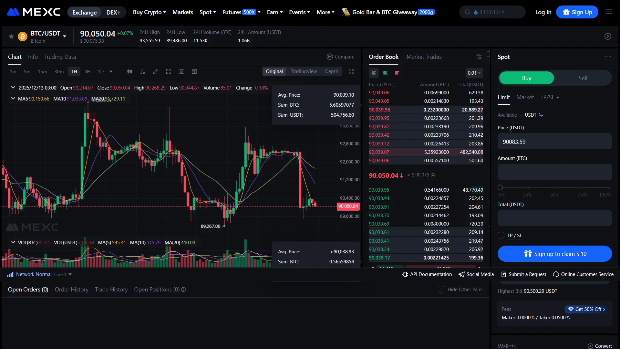The image size is (620, 349).
Task: Switch to the Market Trades tab
Action: click(x=424, y=57)
